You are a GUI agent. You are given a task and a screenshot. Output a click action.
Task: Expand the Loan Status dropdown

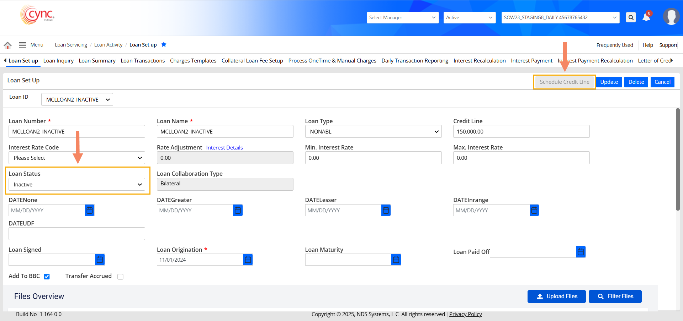pyautogui.click(x=77, y=185)
